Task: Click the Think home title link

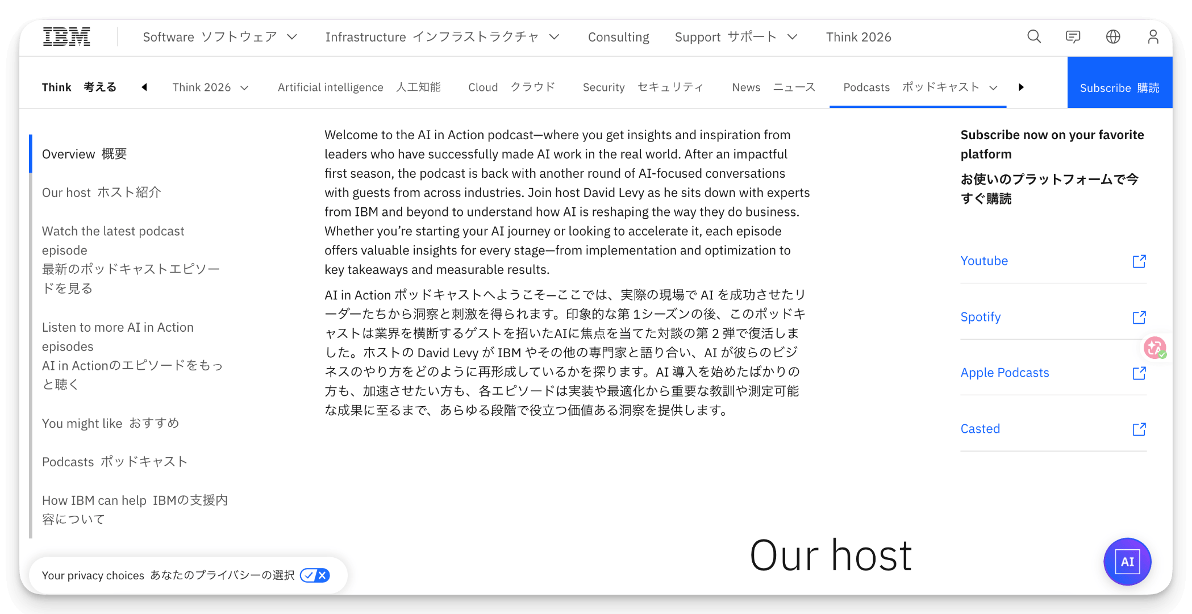Action: 79,87
